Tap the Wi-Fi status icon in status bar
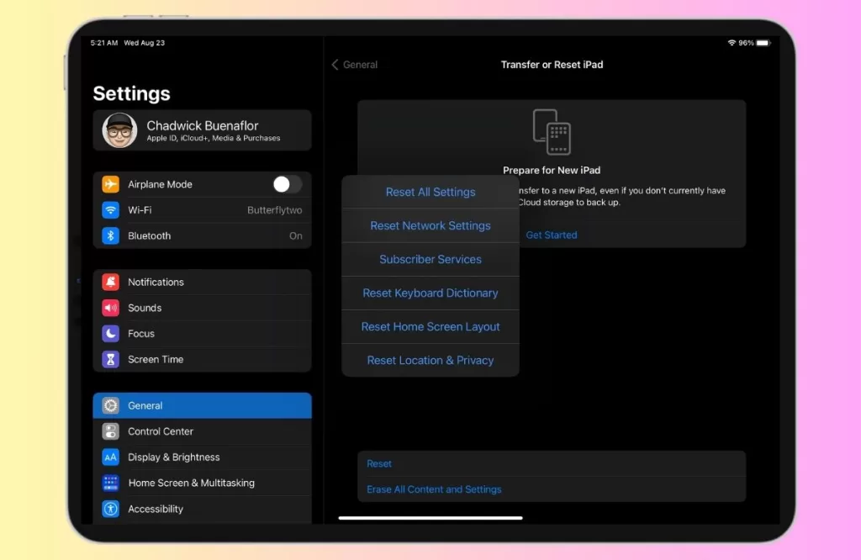 coord(732,43)
